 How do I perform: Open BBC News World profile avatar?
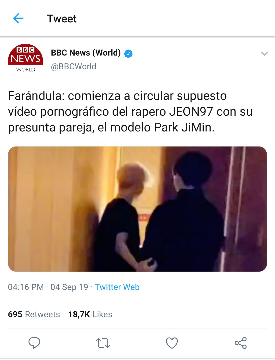tap(25, 58)
